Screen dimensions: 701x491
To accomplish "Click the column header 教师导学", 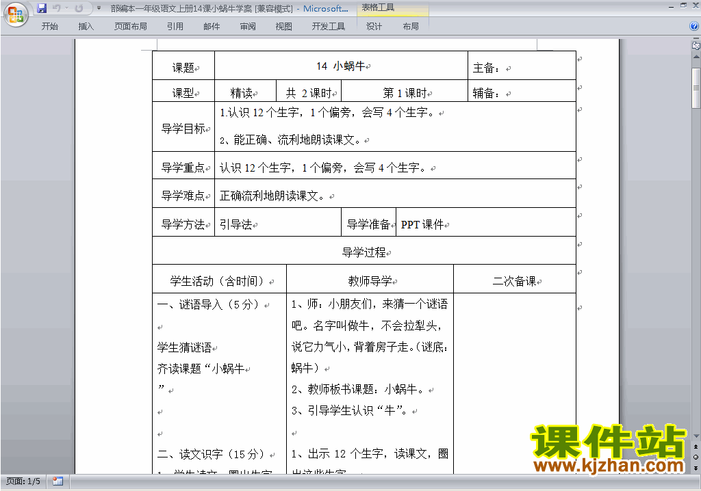I will 370,280.
